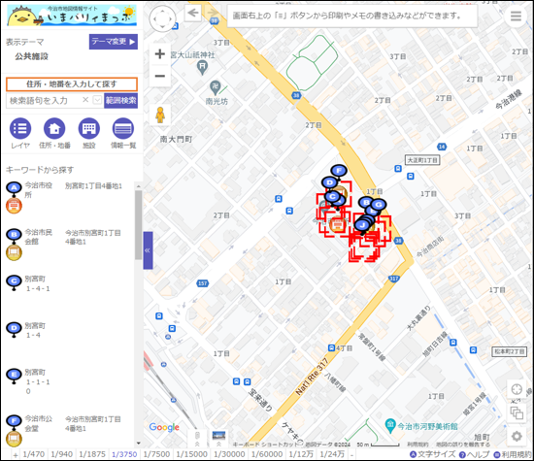Viewport: 534px width, 461px height.
Task: Click the yellow facility icon under result B
Action: tap(14, 252)
